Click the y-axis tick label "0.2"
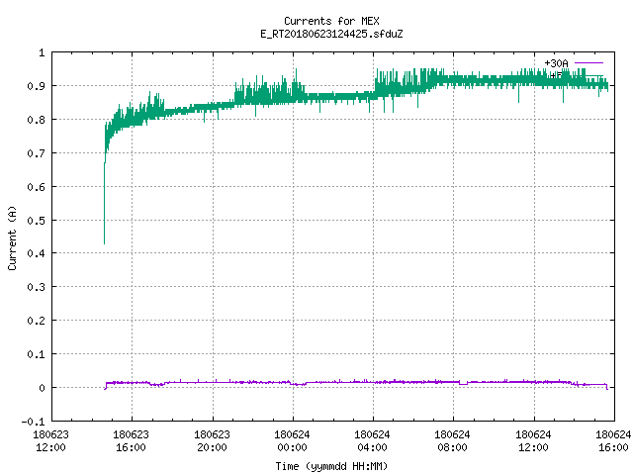 36,321
